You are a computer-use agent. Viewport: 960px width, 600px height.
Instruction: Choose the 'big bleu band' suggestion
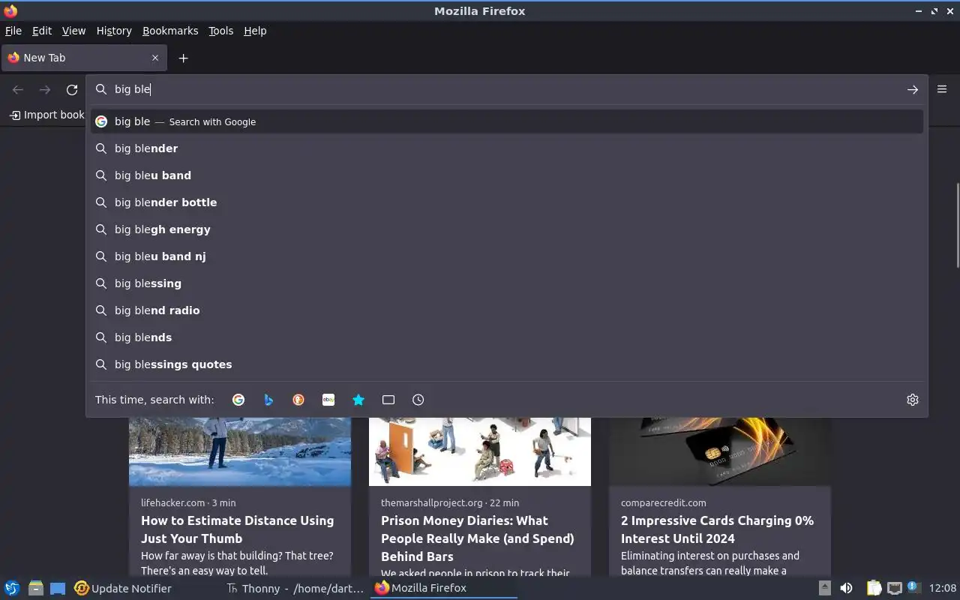(x=507, y=175)
